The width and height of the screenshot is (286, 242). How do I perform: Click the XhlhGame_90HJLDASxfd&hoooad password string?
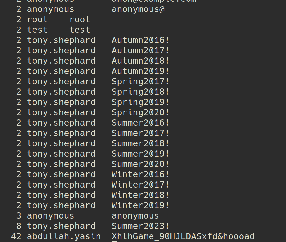[183, 236]
